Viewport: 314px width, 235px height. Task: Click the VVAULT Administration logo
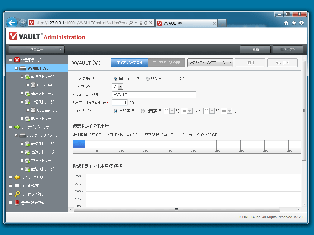[x=47, y=36]
